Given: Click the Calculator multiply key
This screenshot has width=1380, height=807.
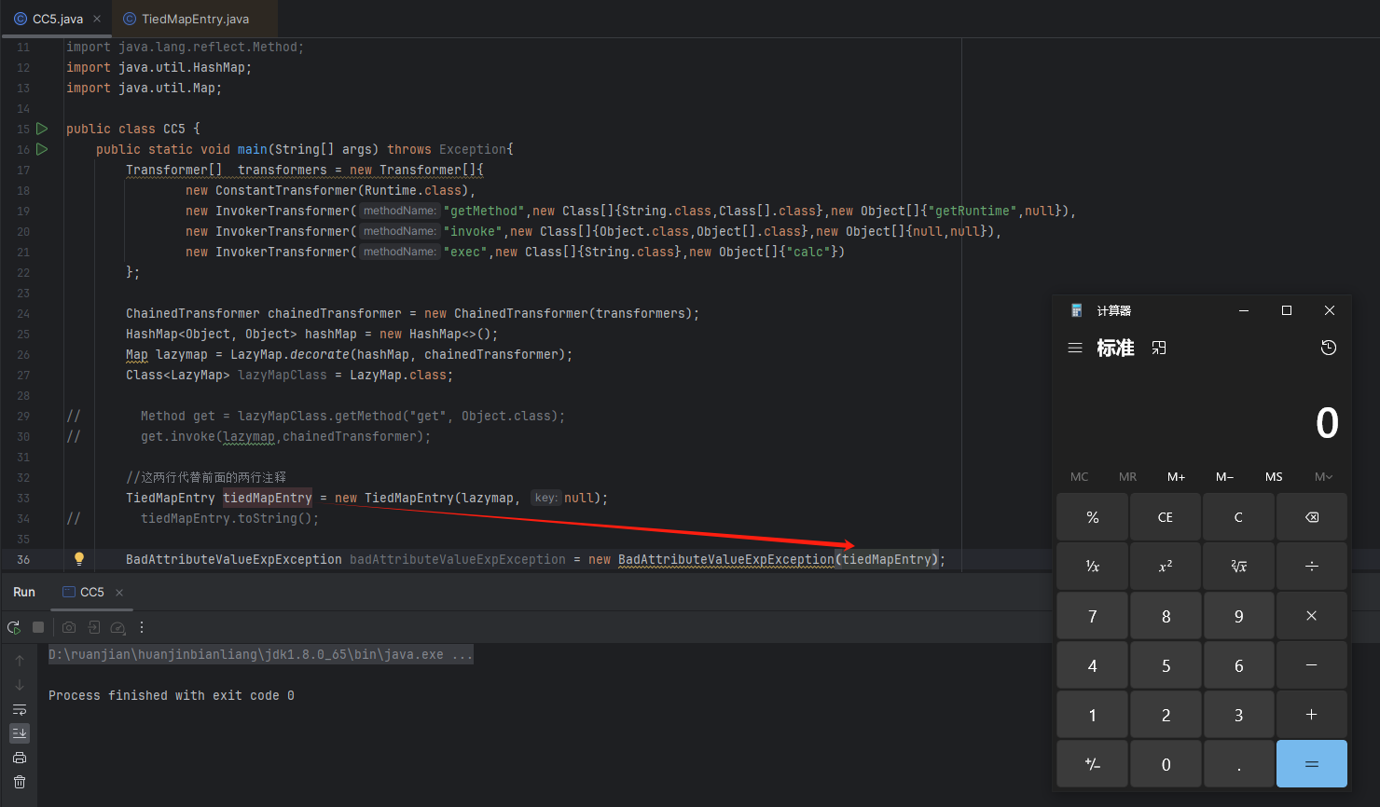Looking at the screenshot, I should point(1312,616).
